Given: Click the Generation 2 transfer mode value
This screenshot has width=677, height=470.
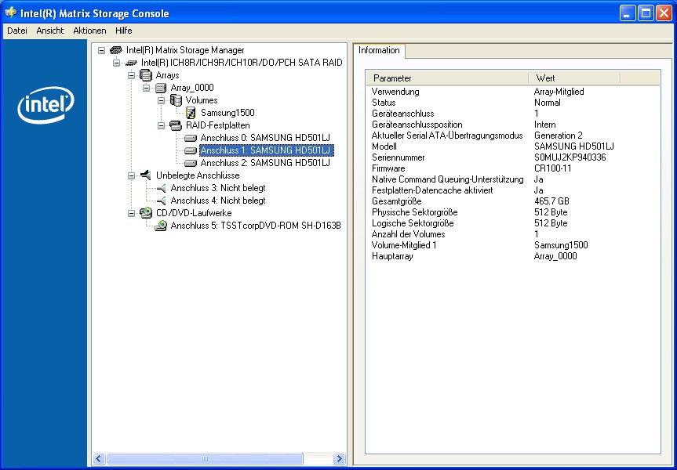Looking at the screenshot, I should (559, 136).
